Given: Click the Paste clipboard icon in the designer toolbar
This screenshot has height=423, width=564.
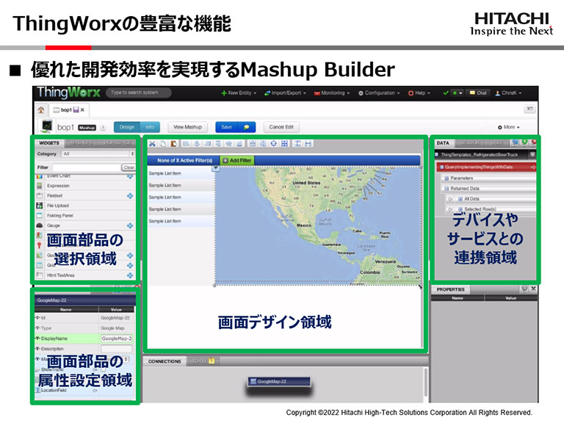Looking at the screenshot, I should tap(173, 144).
